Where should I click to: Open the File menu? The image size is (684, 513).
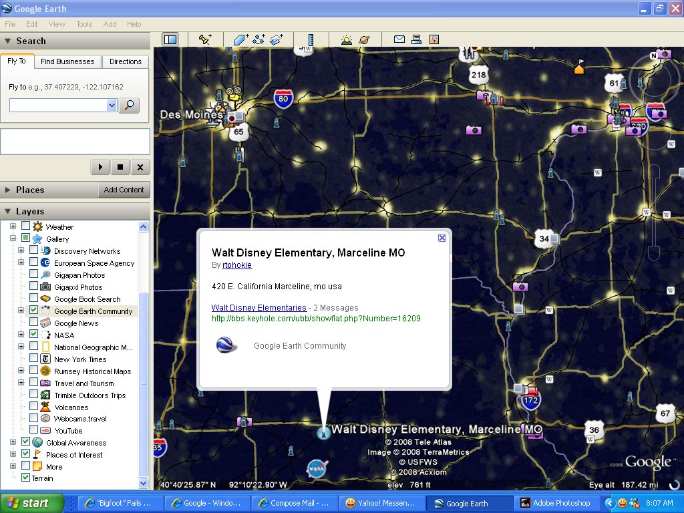click(10, 24)
